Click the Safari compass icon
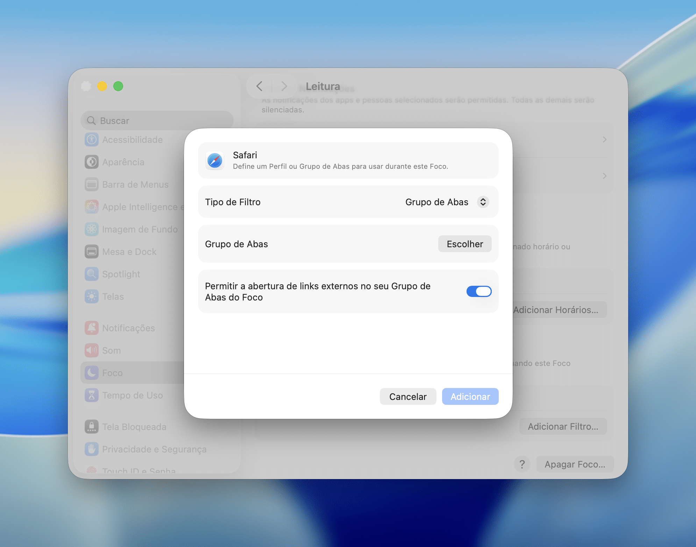The width and height of the screenshot is (696, 547). point(215,161)
